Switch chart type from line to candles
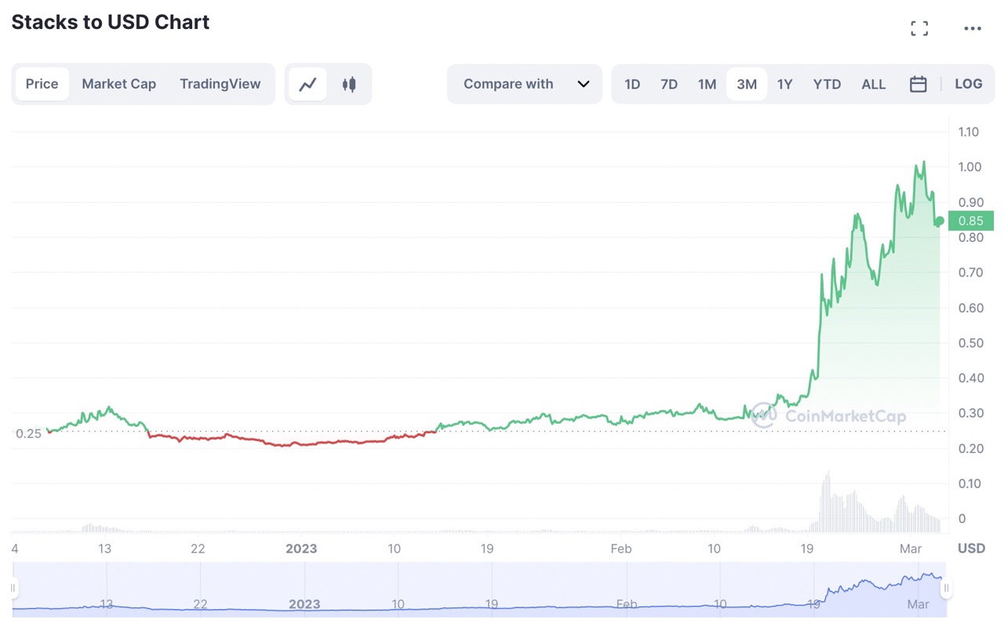This screenshot has width=1004, height=627. 348,84
